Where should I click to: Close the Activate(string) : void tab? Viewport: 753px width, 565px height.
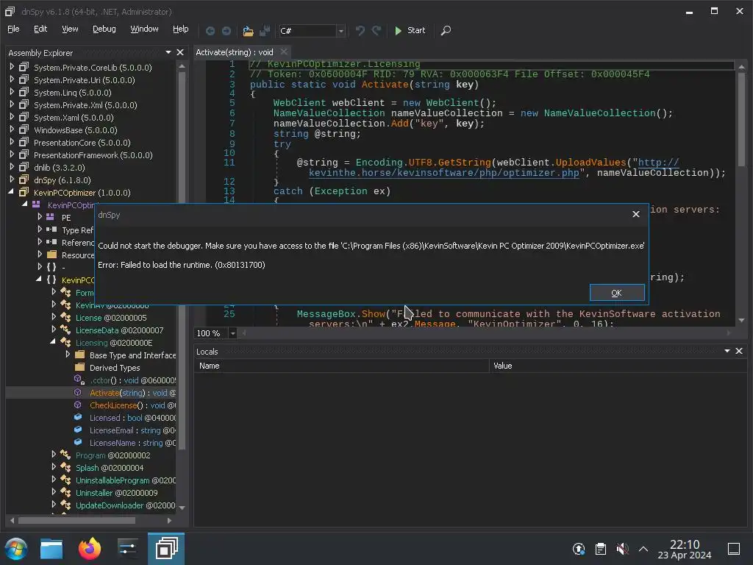284,52
